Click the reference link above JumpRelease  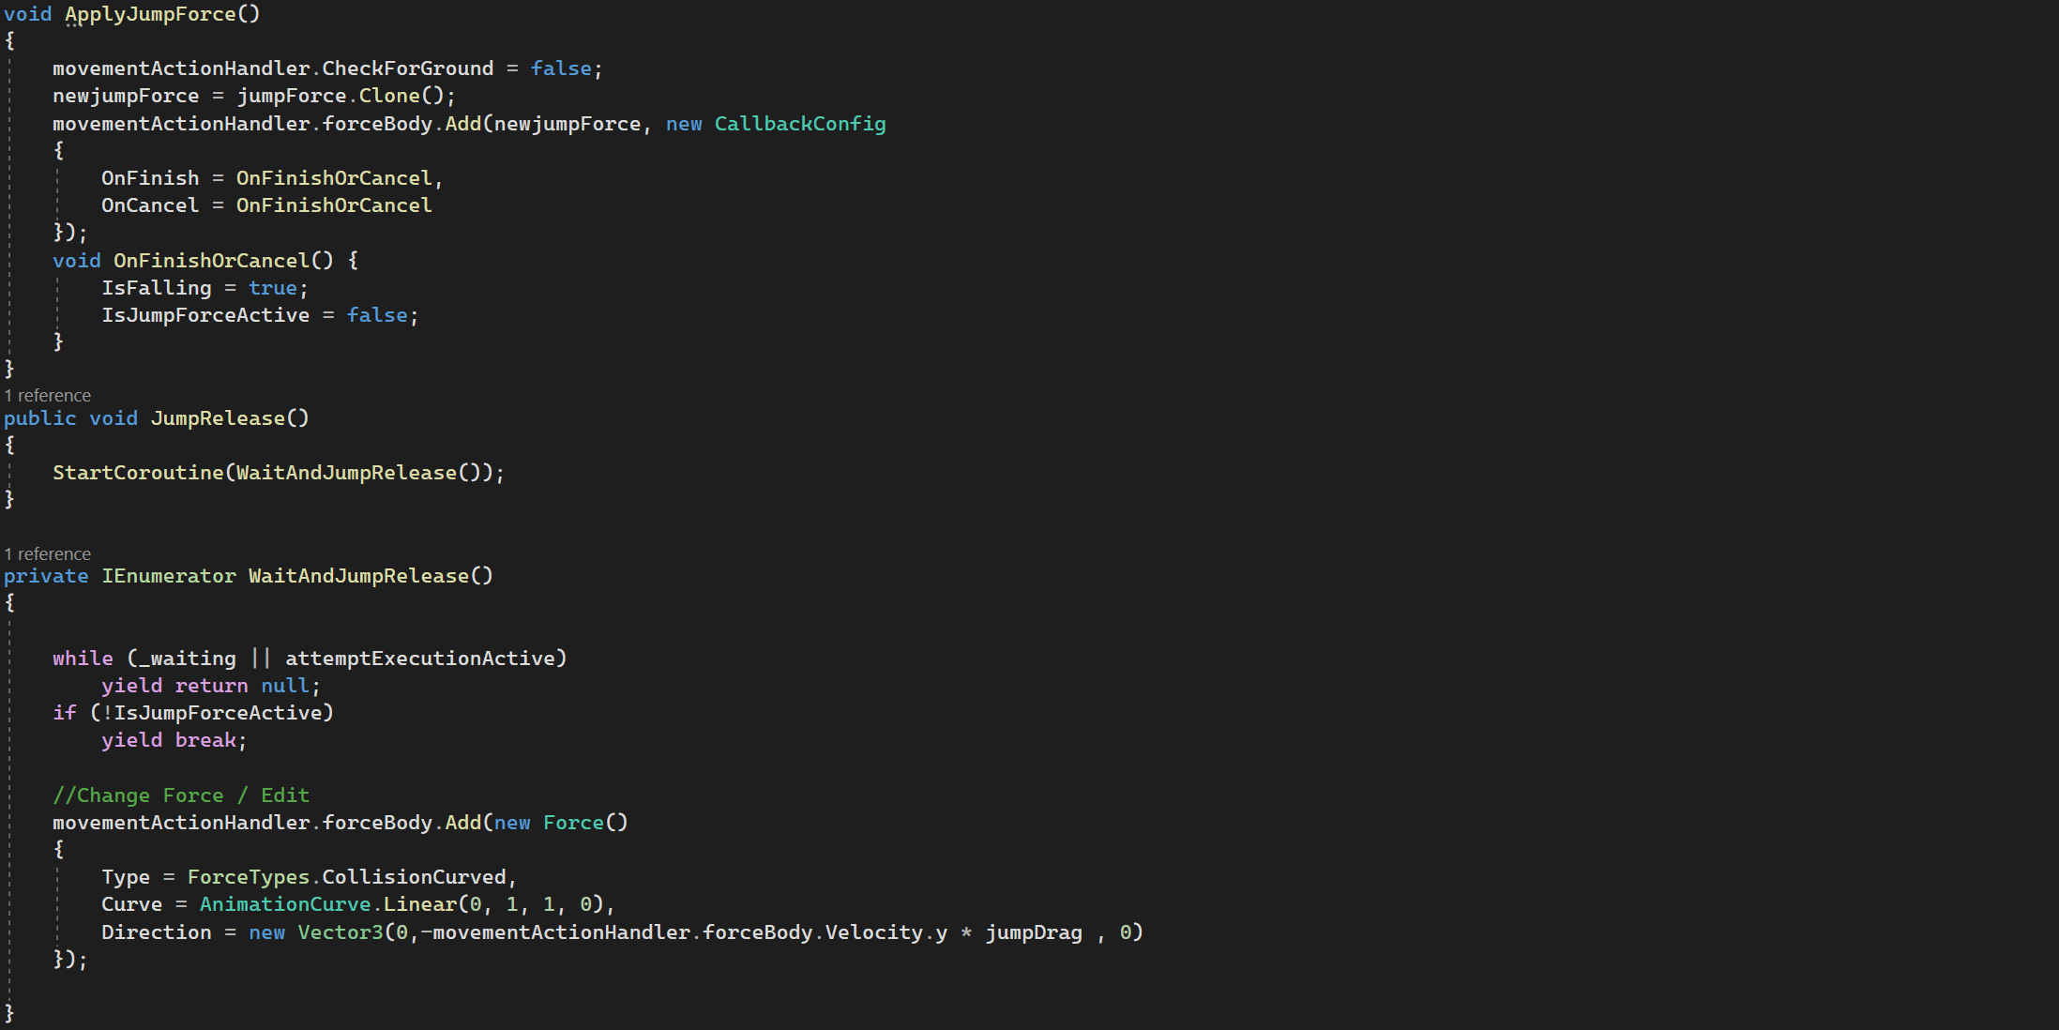click(x=48, y=396)
